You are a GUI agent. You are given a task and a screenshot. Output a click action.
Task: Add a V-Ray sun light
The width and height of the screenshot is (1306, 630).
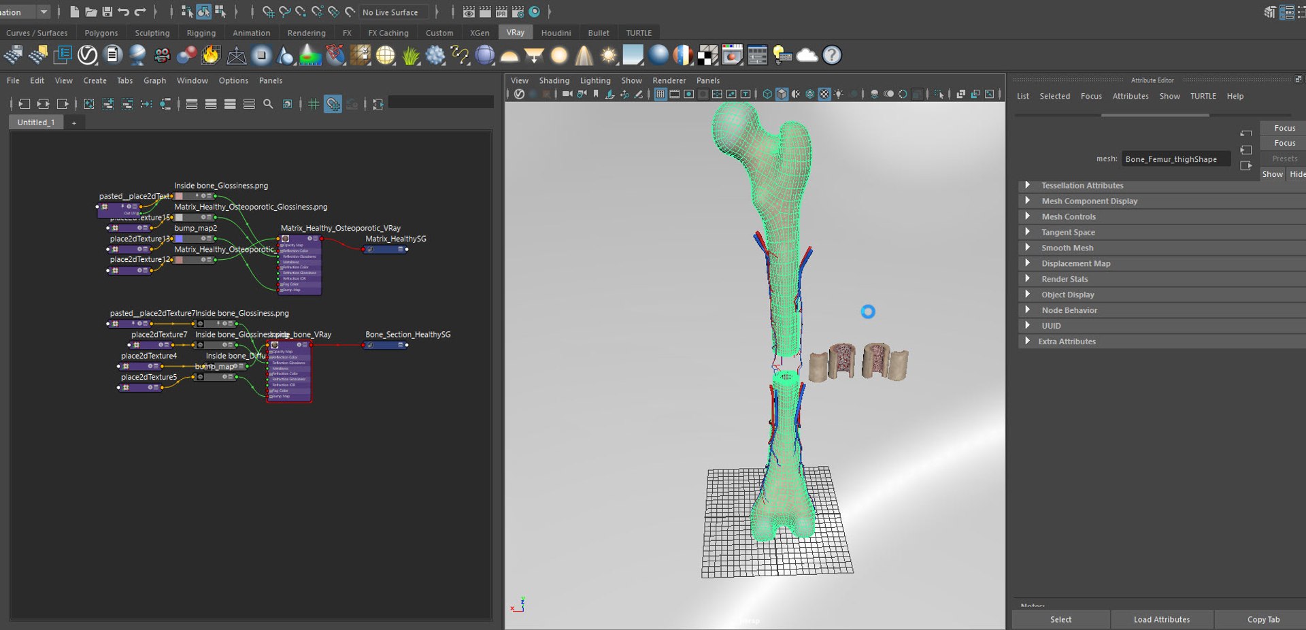click(608, 55)
